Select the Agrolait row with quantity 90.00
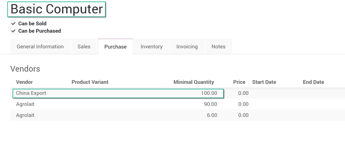Image resolution: width=345 pixels, height=154 pixels. coord(25,104)
